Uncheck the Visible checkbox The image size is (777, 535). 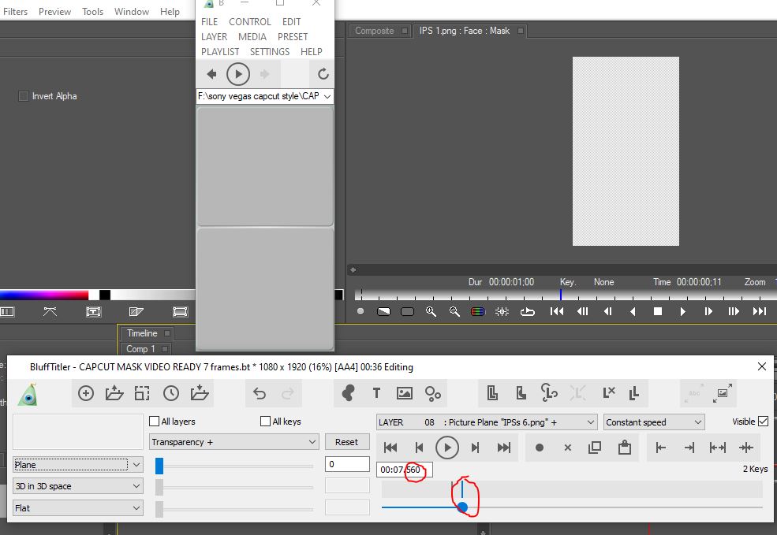(x=763, y=422)
